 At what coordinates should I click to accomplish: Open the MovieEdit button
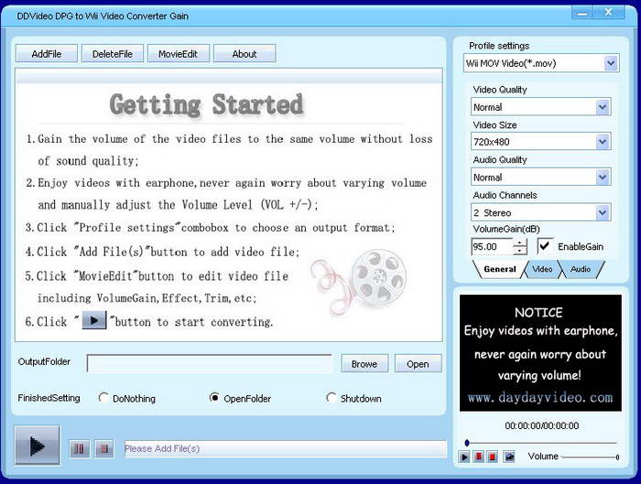(x=179, y=53)
